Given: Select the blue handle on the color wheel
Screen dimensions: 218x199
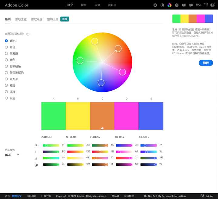Looking at the screenshot, I should (101, 83).
